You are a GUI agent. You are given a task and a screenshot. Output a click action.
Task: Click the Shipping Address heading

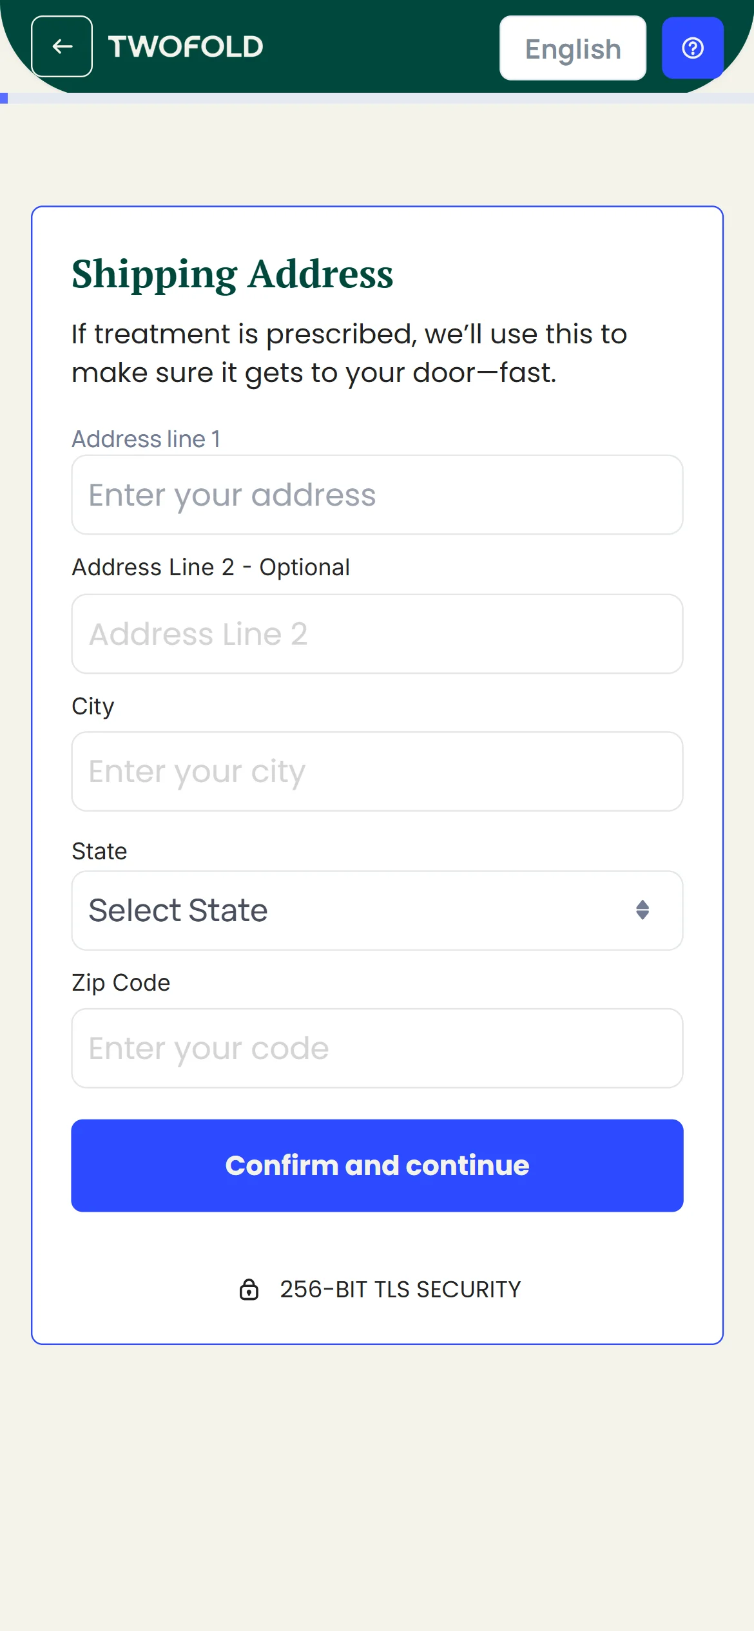(232, 274)
